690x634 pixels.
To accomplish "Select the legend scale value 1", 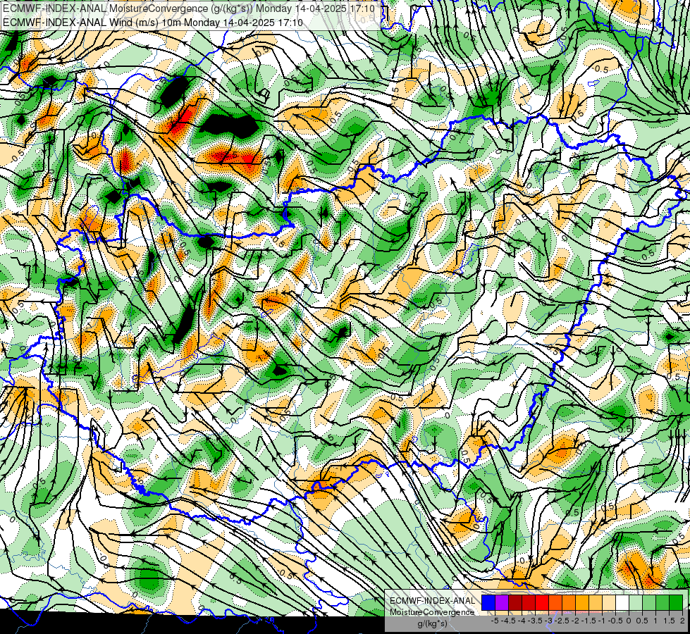I will tap(655, 621).
